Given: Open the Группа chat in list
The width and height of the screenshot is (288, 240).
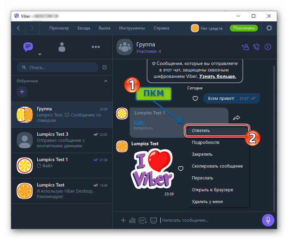Looking at the screenshot, I should coord(62,115).
